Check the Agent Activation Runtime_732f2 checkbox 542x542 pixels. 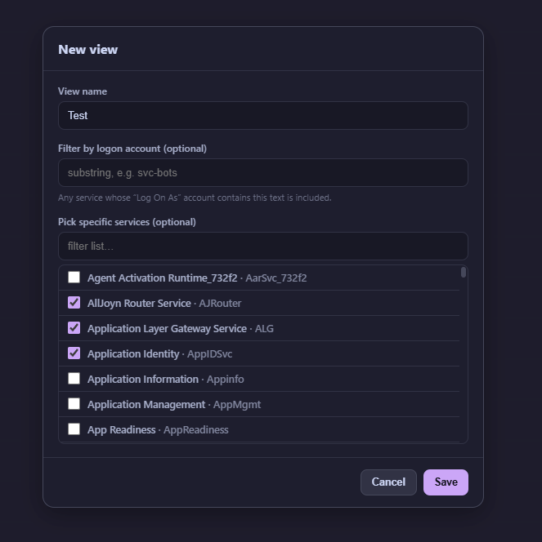74,278
